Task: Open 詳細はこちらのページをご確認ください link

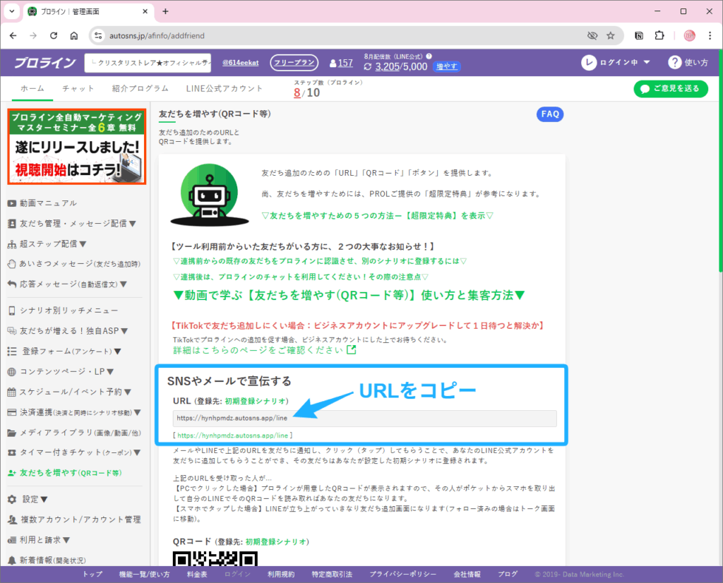Action: coord(265,350)
